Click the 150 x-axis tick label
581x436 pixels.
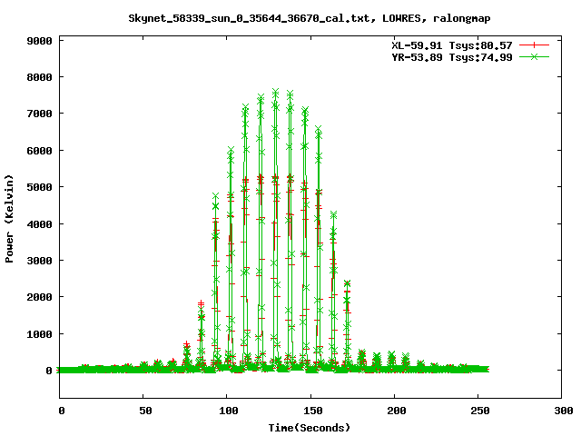point(312,411)
